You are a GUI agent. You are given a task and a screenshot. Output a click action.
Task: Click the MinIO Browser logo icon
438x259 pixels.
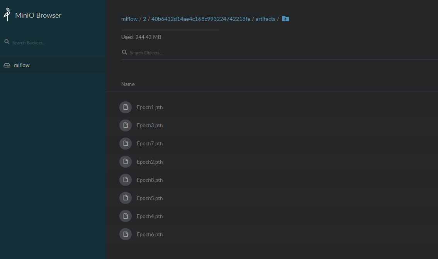6,14
